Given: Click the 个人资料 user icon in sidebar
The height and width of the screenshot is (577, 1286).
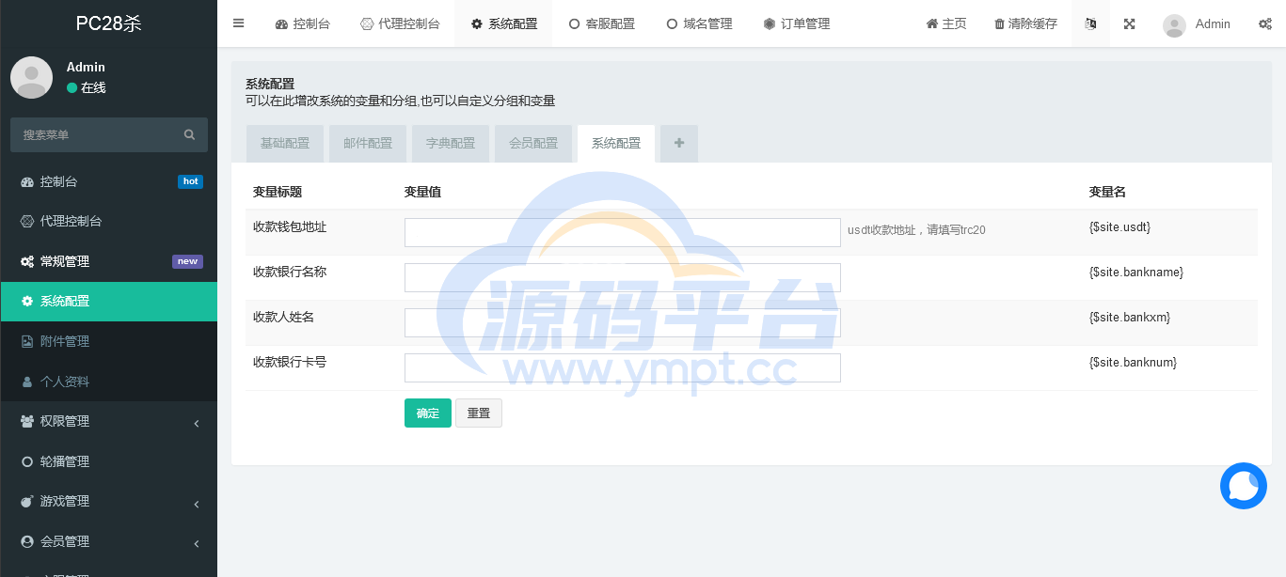Looking at the screenshot, I should pyautogui.click(x=27, y=382).
